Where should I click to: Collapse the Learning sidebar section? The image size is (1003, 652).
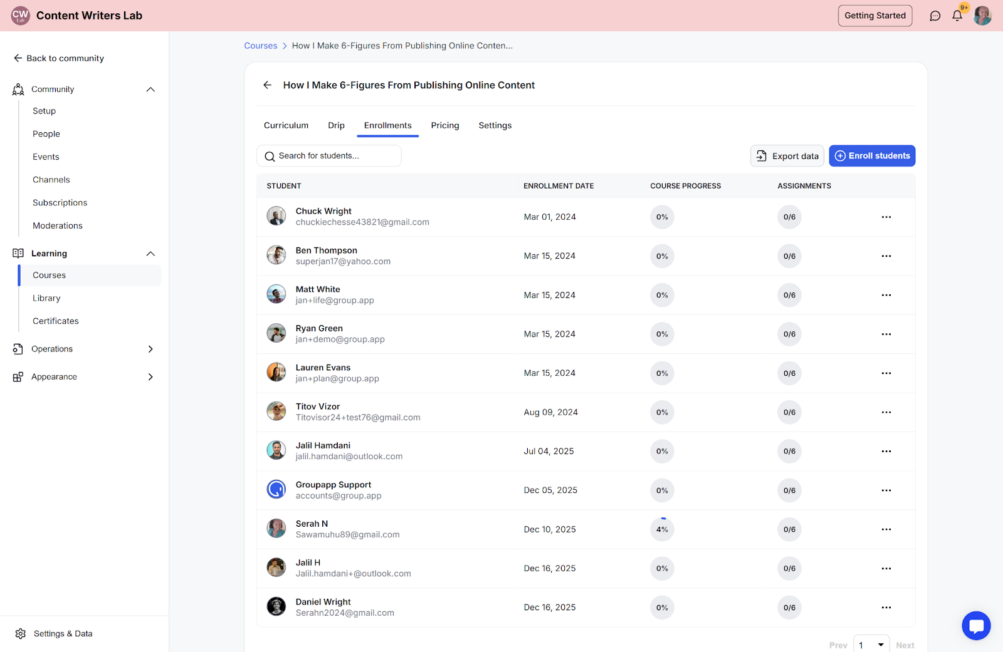150,254
